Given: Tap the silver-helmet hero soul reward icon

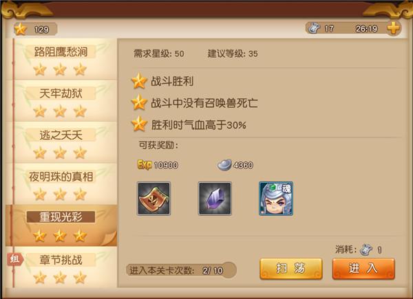Looking at the screenshot, I should coord(276,199).
